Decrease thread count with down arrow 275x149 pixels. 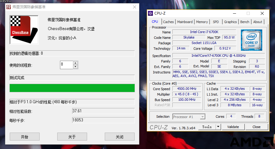[76, 67]
